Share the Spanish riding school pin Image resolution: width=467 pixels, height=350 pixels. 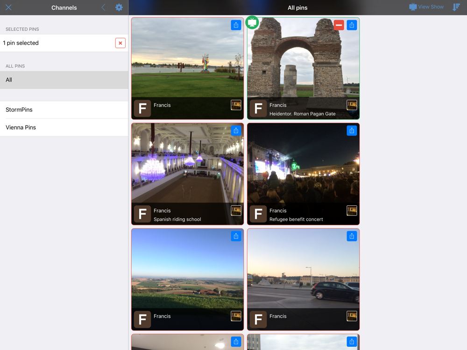[x=236, y=131]
